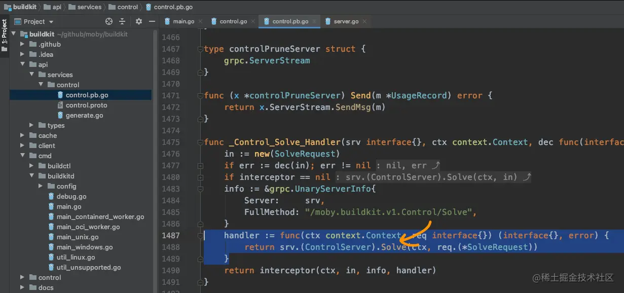Open util_unsupported.go file
This screenshot has width=624, height=293.
point(89,268)
